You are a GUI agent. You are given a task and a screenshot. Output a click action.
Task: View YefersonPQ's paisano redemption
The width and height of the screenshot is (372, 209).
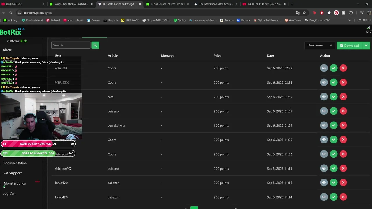pyautogui.click(x=324, y=168)
